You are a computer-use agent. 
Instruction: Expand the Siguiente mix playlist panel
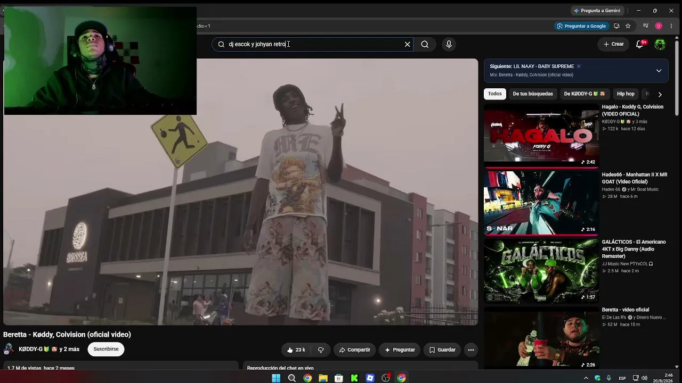click(659, 71)
